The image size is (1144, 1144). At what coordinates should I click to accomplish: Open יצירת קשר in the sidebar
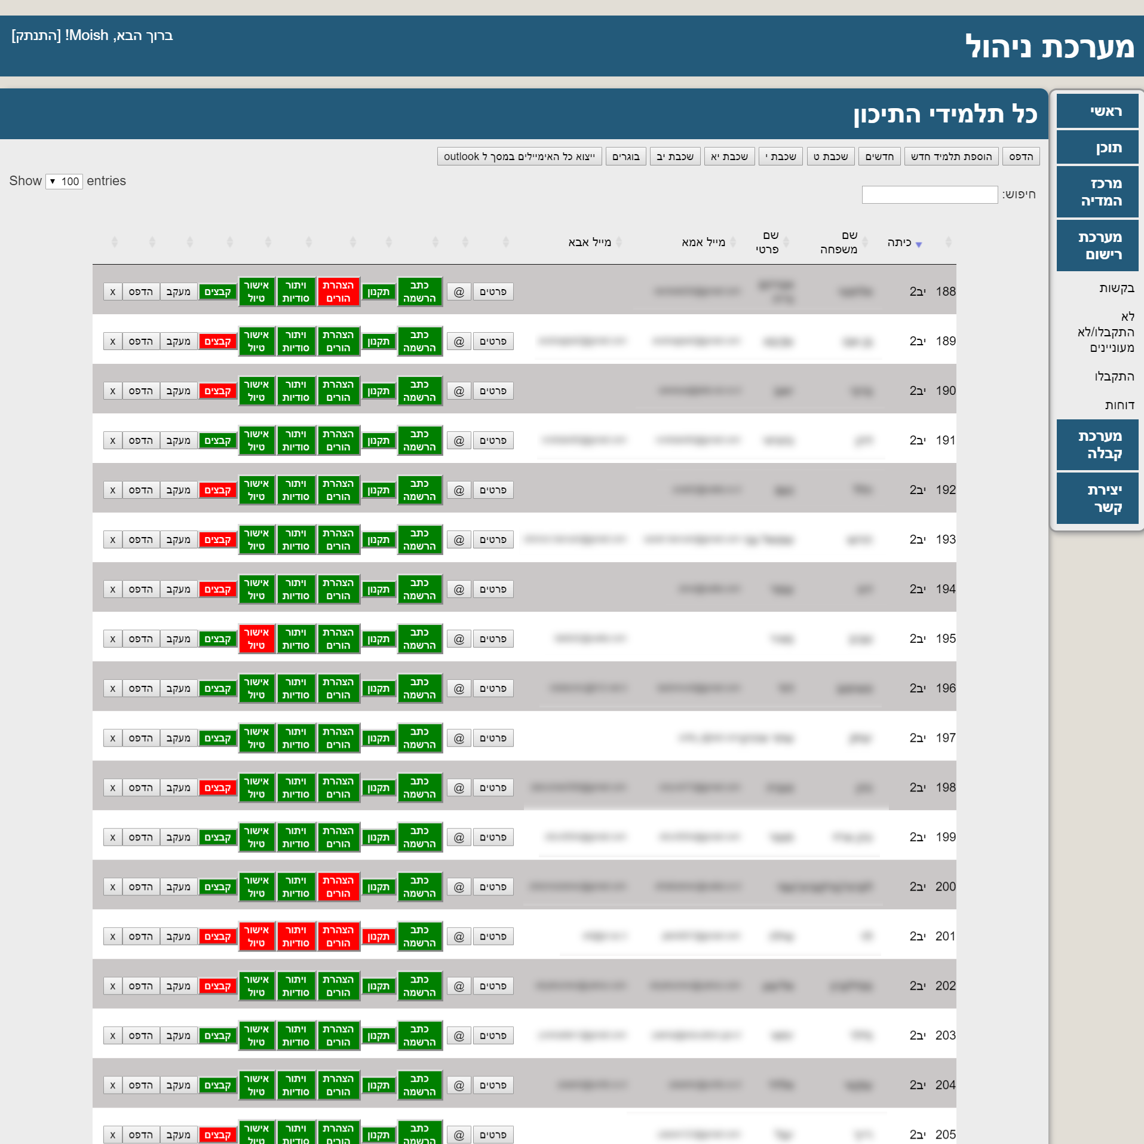click(1097, 498)
